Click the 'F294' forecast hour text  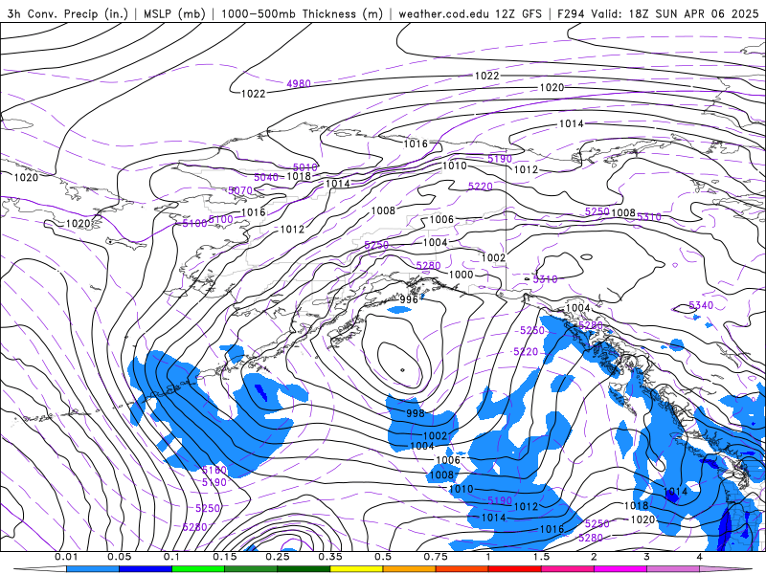[x=571, y=13]
